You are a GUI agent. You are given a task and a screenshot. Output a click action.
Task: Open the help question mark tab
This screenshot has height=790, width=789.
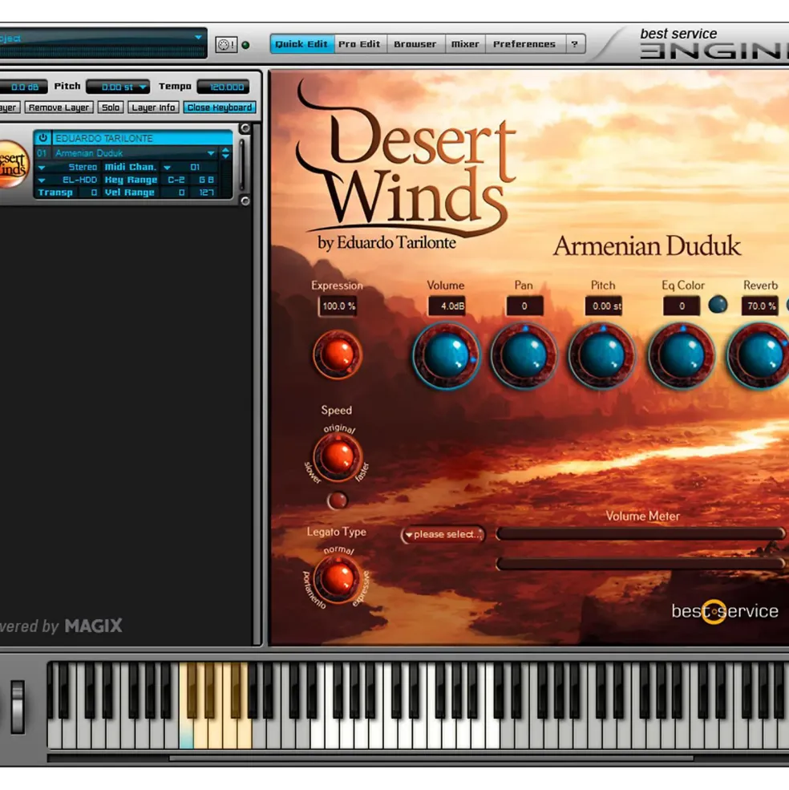[x=575, y=44]
